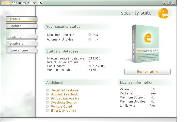Toggle the Realtime Protection status icon
This screenshot has width=187, height=122.
(90, 35)
